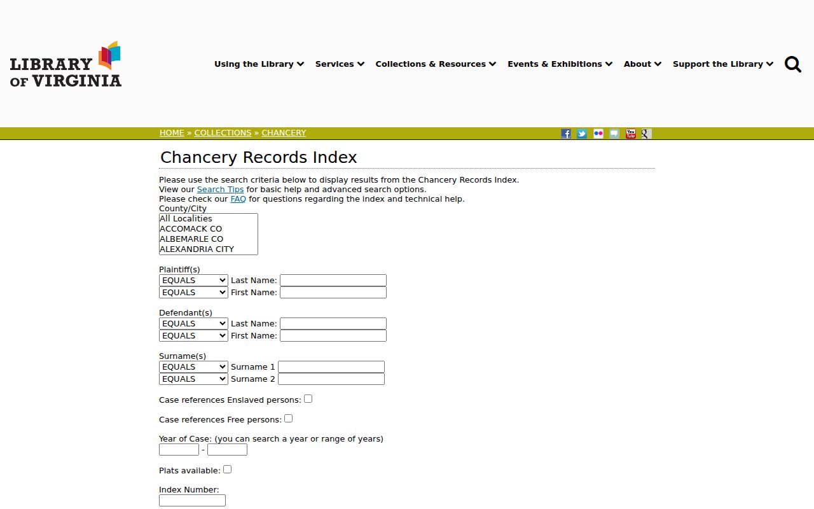Open the YouTube icon link
Viewport: 814px width, 509px height.
(631, 134)
